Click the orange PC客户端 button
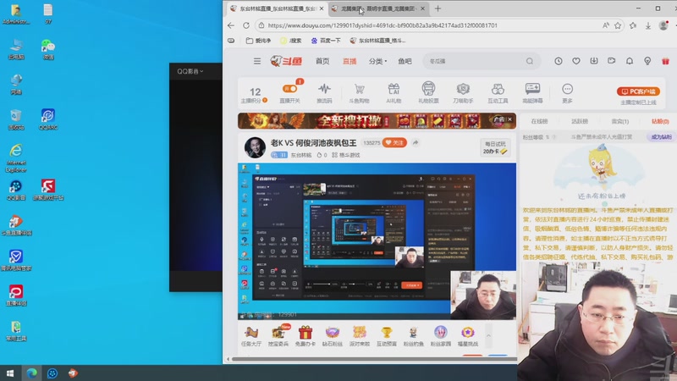 638,91
